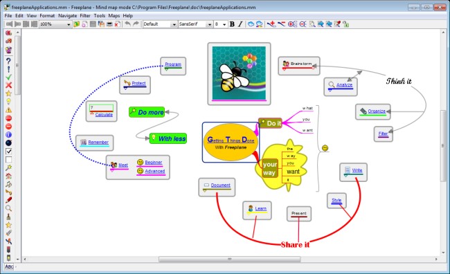
Task: Open the Beginner link
Action: click(153, 162)
